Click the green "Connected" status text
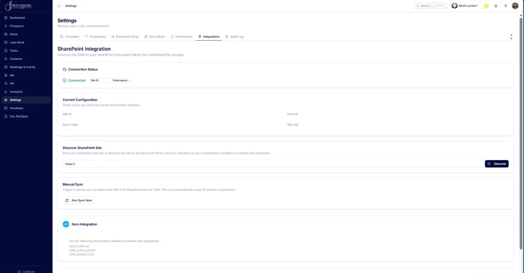Viewport: 524px width, 273px height. [77, 80]
